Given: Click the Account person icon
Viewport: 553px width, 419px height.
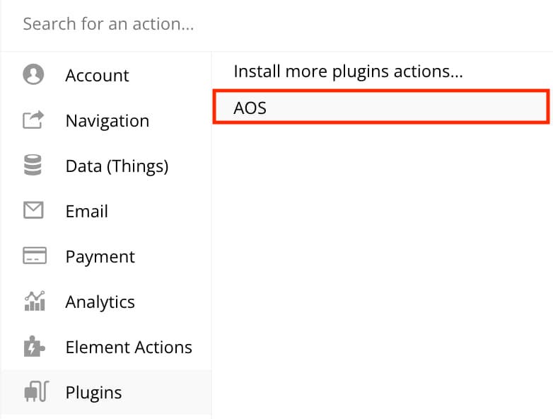Looking at the screenshot, I should point(33,74).
